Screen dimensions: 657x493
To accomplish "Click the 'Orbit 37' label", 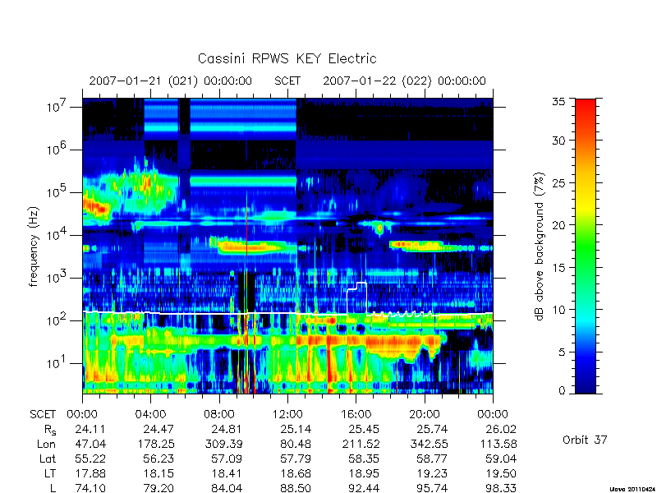I will point(585,440).
